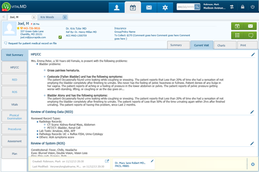Click the HPI/CC section heading
This screenshot has height=172, width=259.
click(36, 54)
